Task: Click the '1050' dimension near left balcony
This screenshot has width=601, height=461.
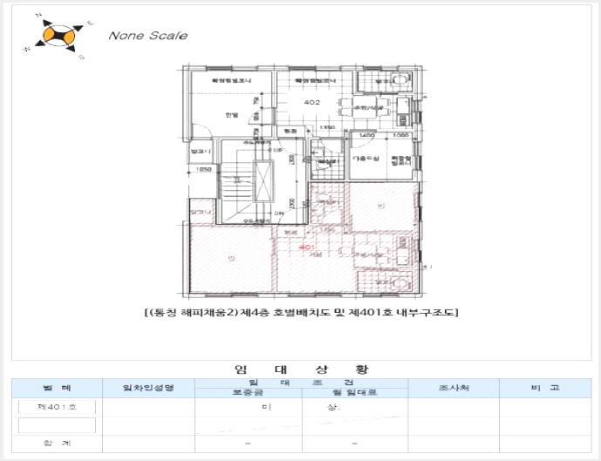Action: [x=203, y=169]
